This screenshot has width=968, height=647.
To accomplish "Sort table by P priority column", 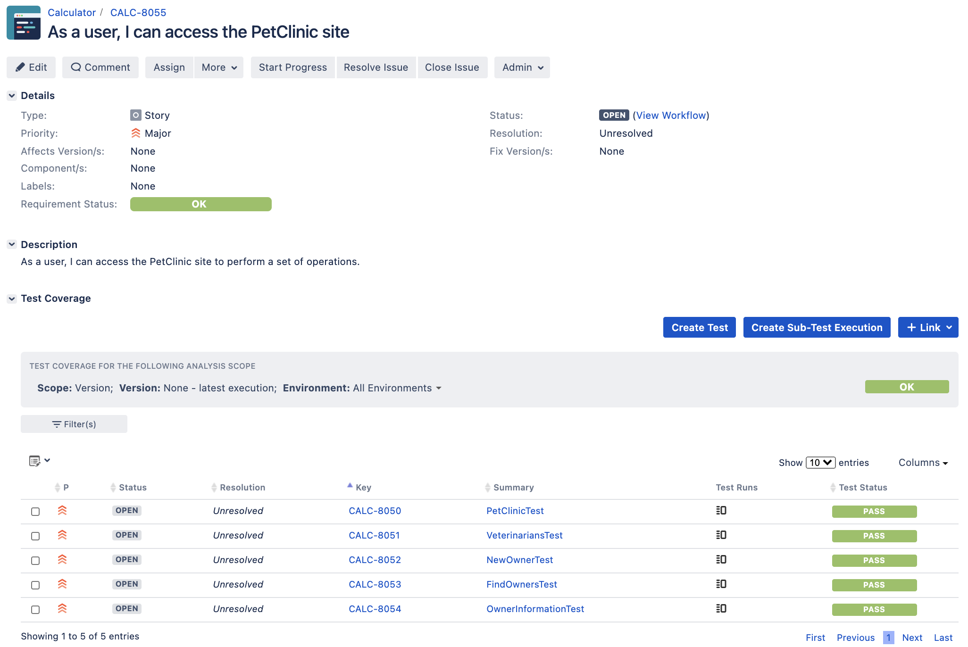I will click(62, 487).
